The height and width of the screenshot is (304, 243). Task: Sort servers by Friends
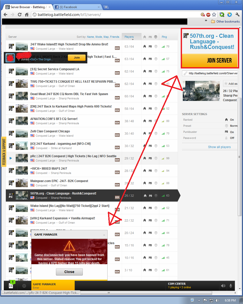[x=115, y=37]
